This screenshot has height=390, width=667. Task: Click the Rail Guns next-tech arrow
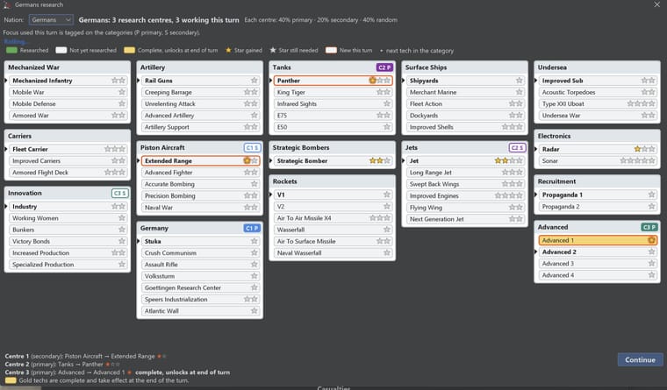point(139,81)
